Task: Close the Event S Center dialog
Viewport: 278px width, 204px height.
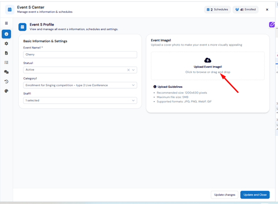Action: pos(267,9)
